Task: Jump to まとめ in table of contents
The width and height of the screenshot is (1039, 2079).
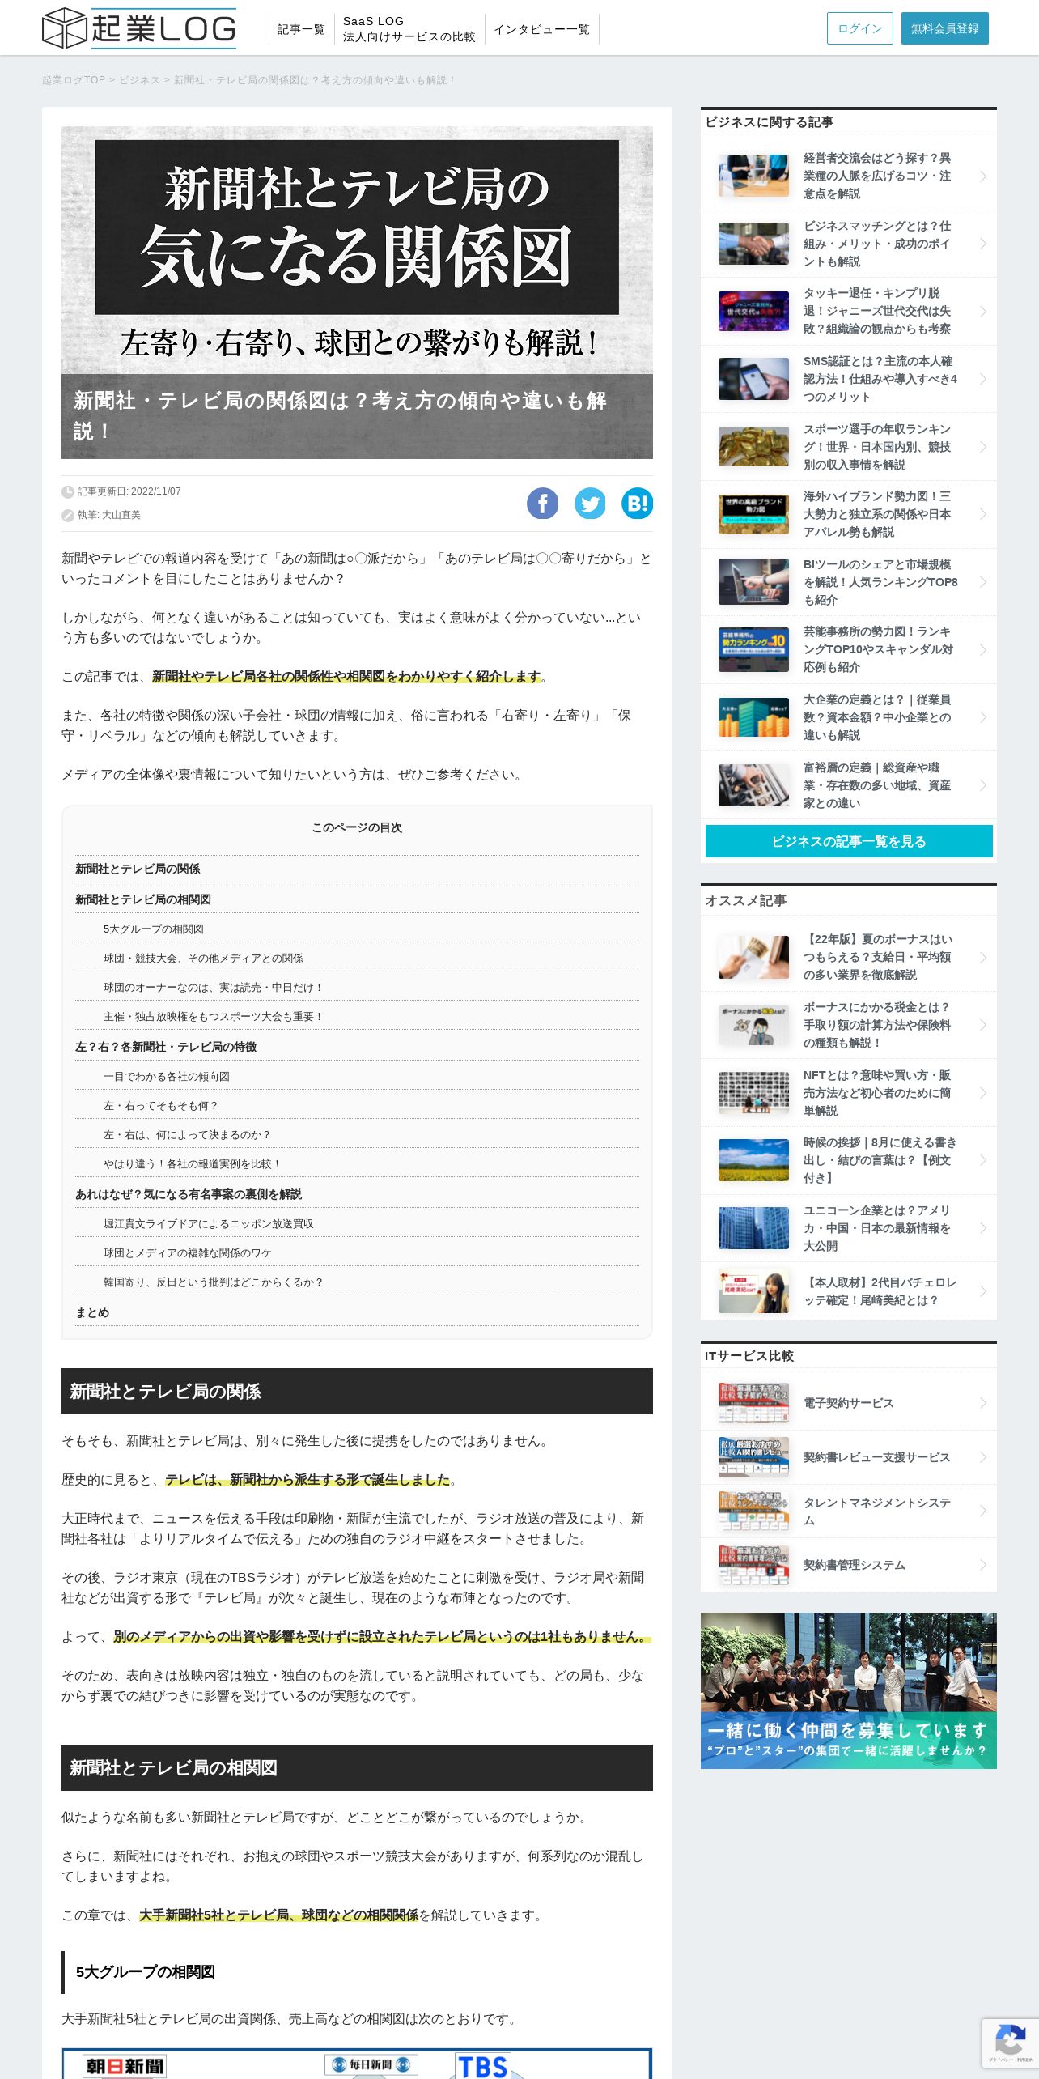Action: 92,1312
